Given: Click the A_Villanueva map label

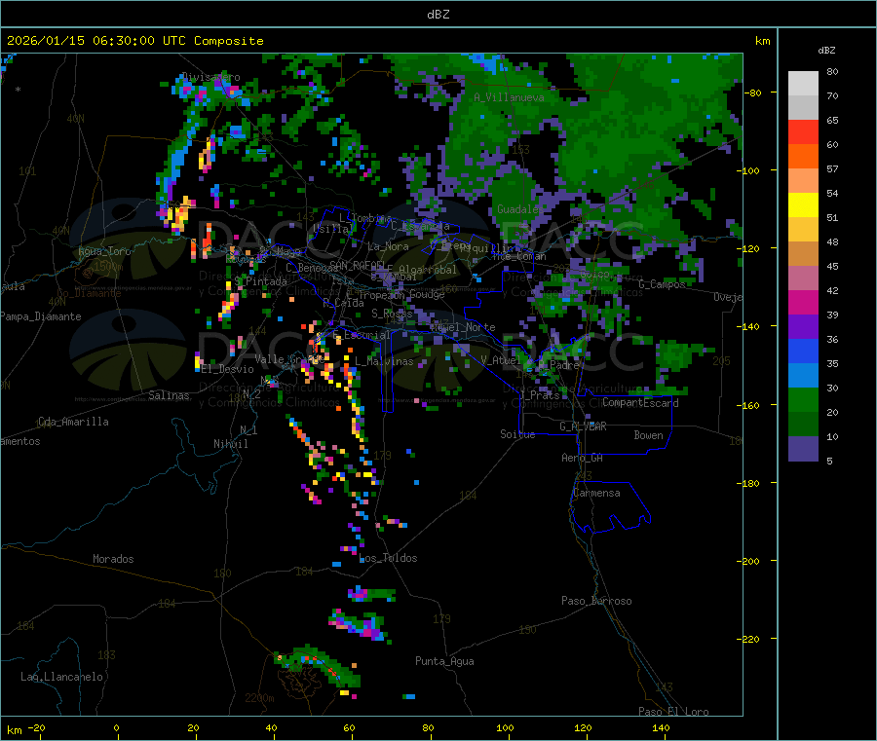Looking at the screenshot, I should 509,97.
